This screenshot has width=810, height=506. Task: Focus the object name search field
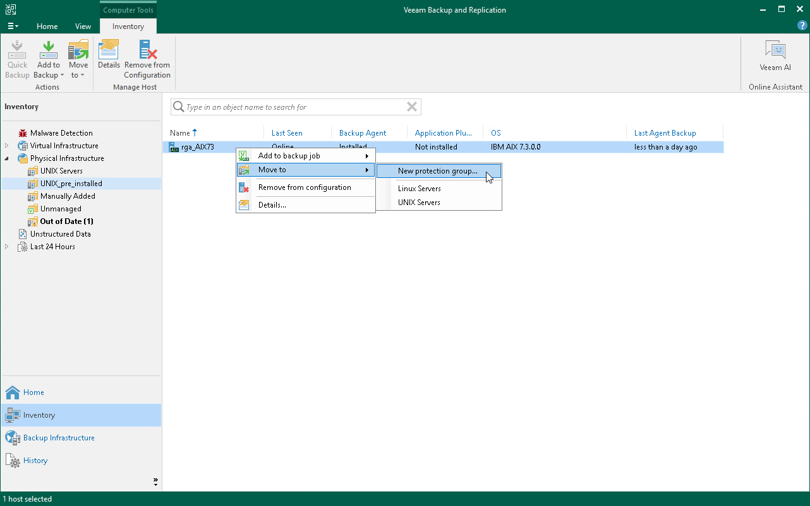[295, 107]
